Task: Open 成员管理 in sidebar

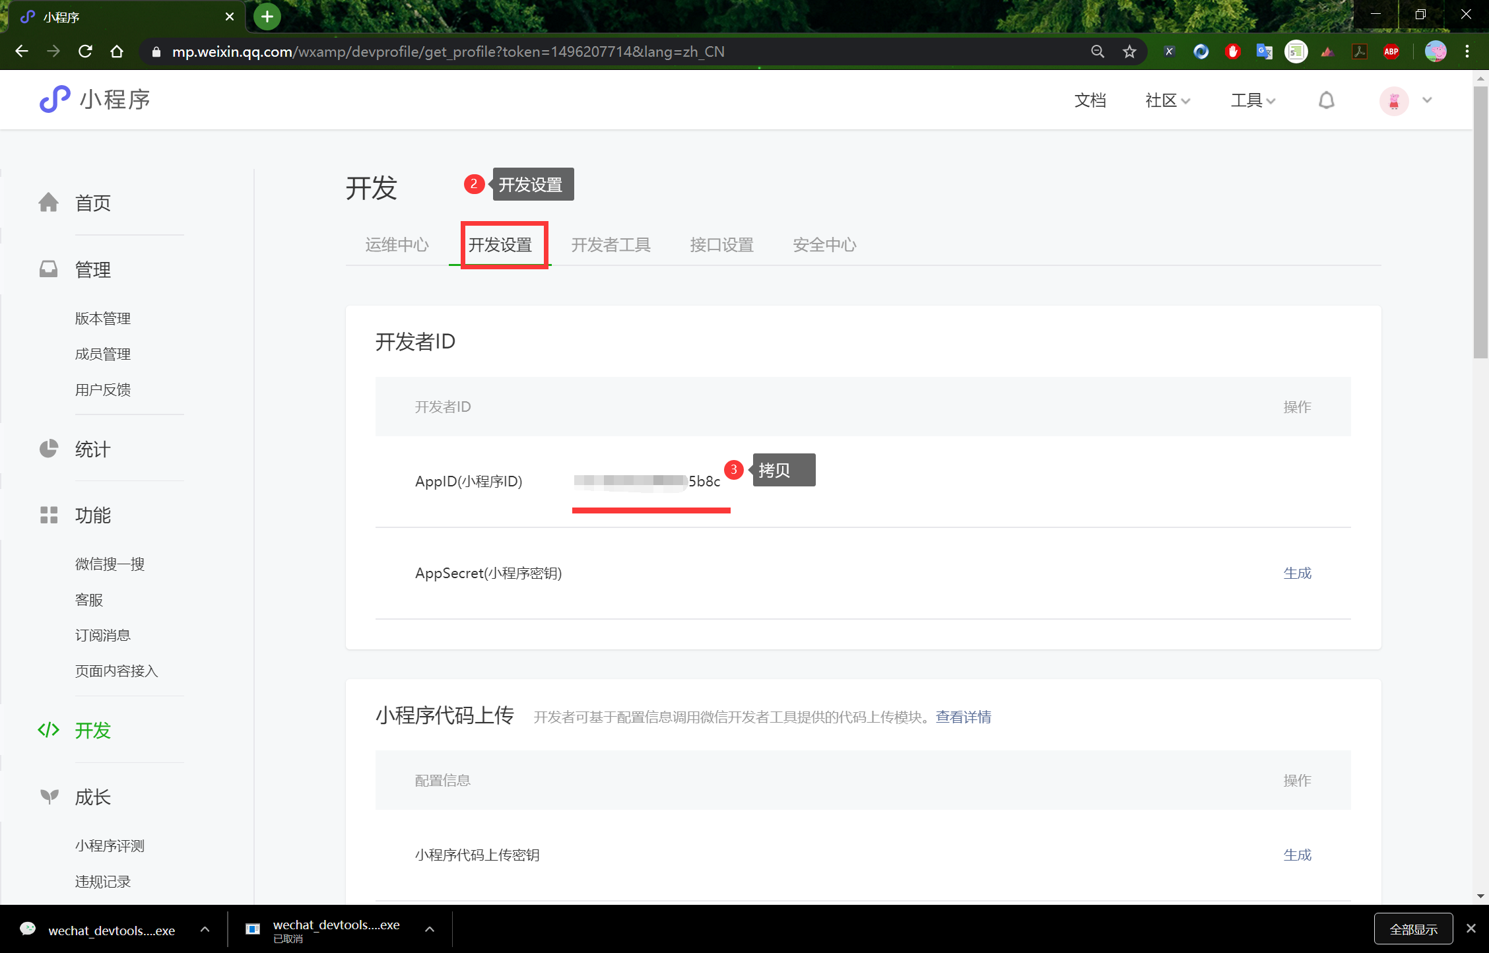Action: tap(103, 354)
